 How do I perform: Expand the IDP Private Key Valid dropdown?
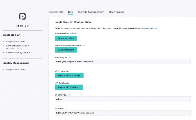point(29,53)
